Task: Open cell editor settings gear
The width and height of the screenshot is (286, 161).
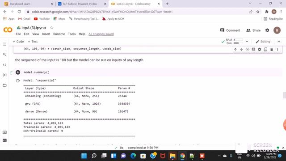Action: tap(259, 49)
